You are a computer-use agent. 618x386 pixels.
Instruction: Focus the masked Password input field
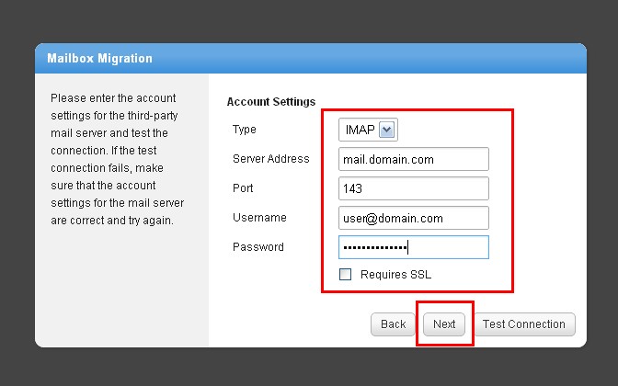click(411, 247)
